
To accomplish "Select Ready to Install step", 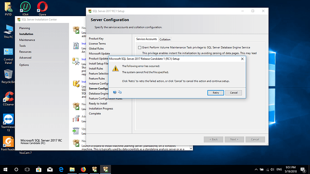I will [x=98, y=103].
